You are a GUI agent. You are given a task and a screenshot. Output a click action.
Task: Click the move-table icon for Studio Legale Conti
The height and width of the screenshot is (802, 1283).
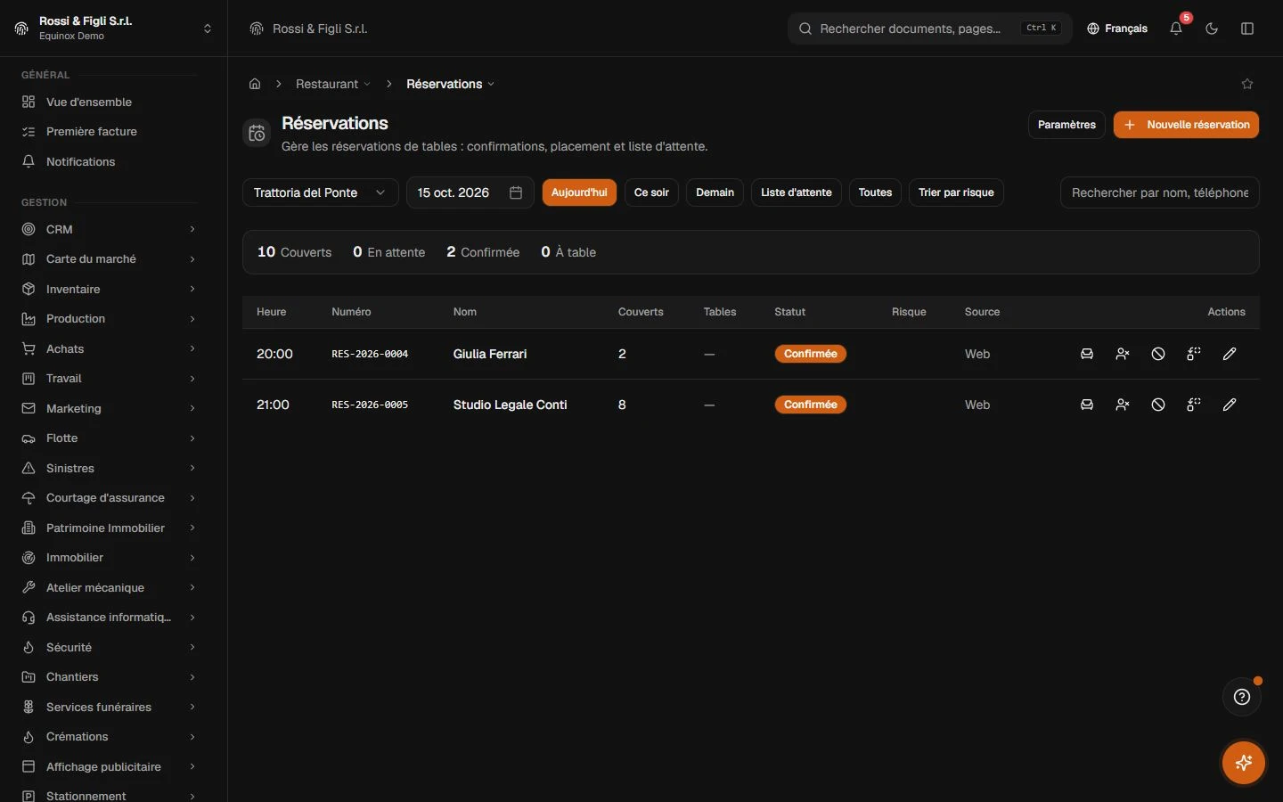pos(1194,405)
